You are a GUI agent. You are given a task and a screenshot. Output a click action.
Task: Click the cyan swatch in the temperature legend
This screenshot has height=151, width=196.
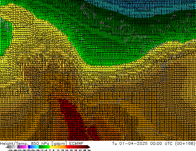tap(37, 147)
